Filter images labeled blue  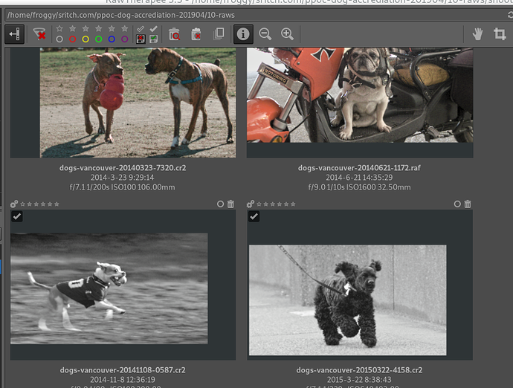[x=112, y=39]
